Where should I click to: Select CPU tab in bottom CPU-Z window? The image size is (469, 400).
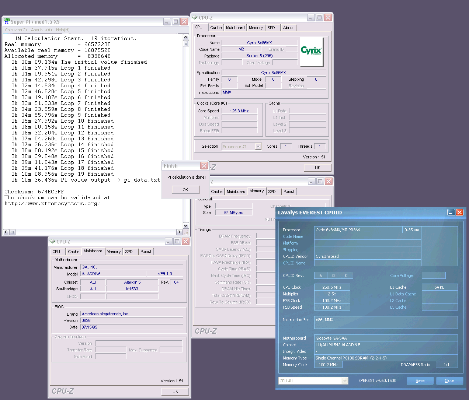[x=56, y=252]
